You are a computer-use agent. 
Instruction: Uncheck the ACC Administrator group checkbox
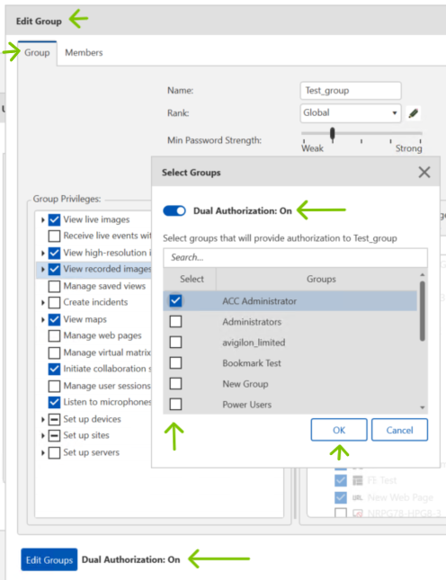coord(175,300)
